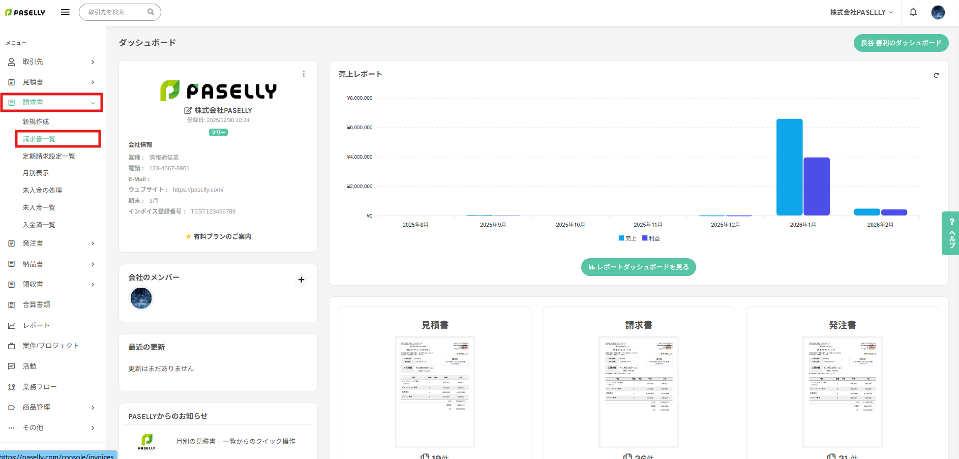
Task: Click the 領収書 sidebar icon
Action: click(x=11, y=285)
